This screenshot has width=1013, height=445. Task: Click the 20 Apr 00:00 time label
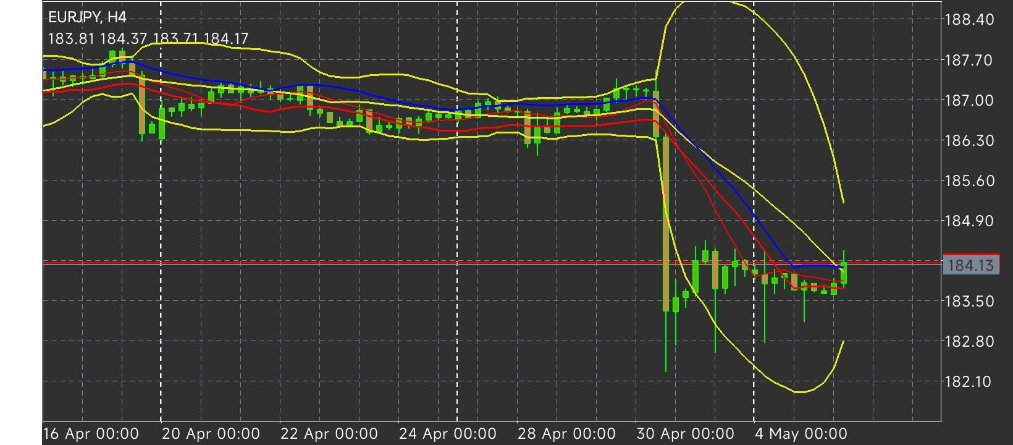[211, 433]
